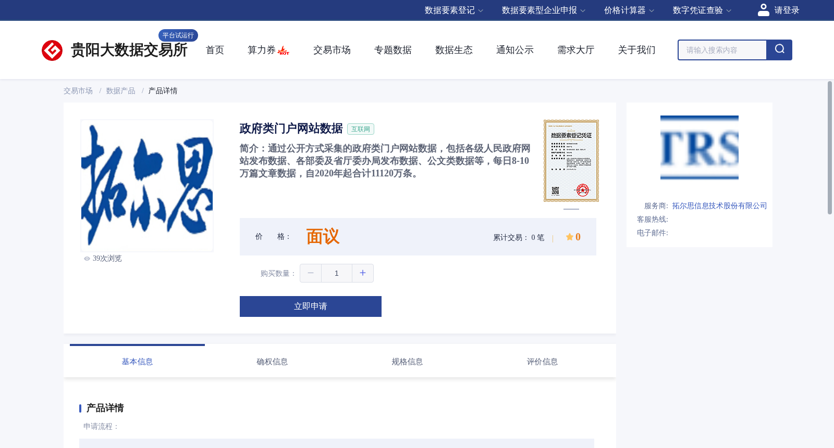Open the 数据要素登记凭证 certificate thumbnail
The height and width of the screenshot is (448, 834).
(571, 161)
